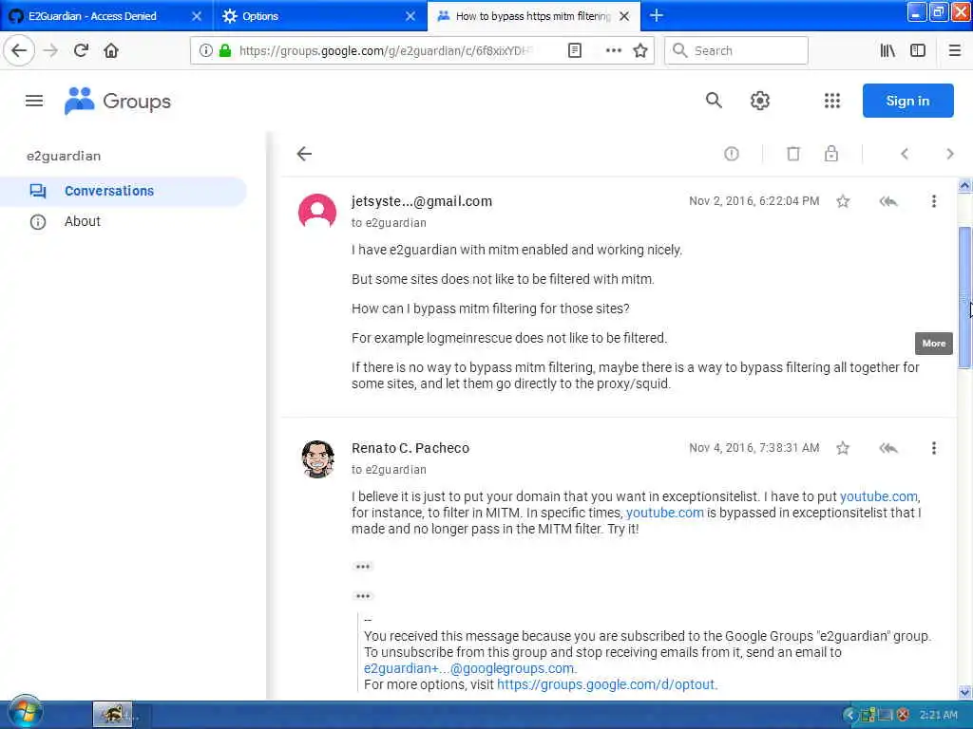Image resolution: width=973 pixels, height=729 pixels.
Task: Click the red security tray icon
Action: coord(904,715)
